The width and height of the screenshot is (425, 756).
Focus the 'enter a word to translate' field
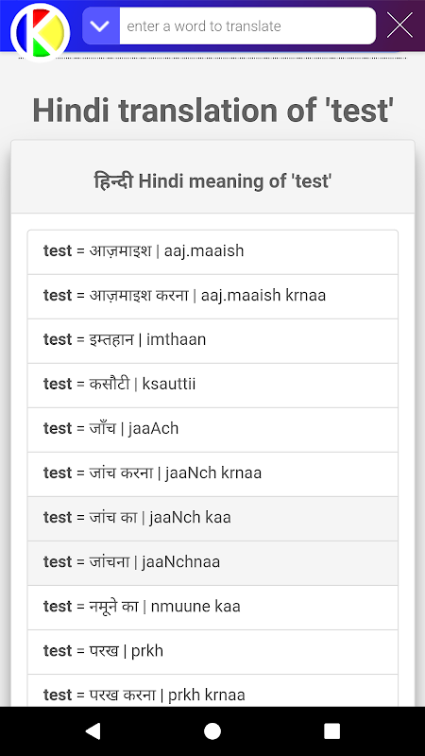click(x=247, y=26)
